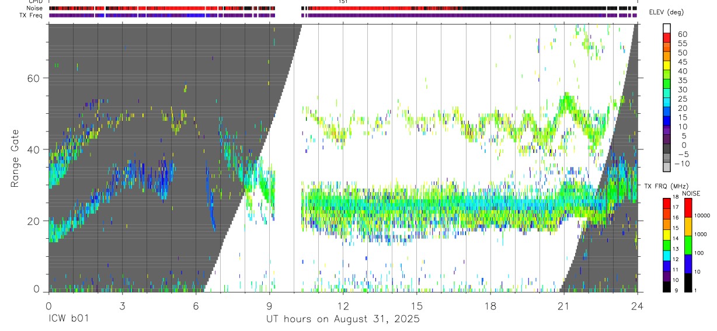
Task: Click the black bottom segment of TX FRQ colorbar
Action: click(667, 285)
